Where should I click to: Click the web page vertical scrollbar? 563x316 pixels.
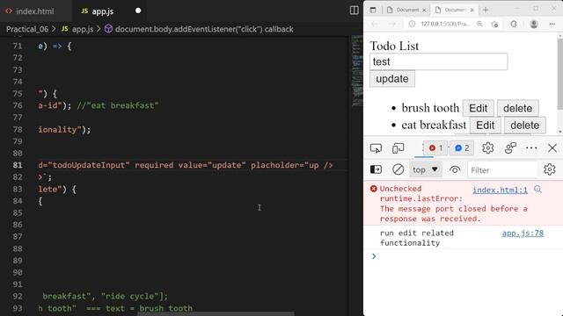tap(559, 74)
